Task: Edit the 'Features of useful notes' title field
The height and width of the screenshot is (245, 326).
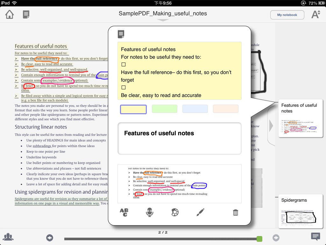Action: coord(179,138)
